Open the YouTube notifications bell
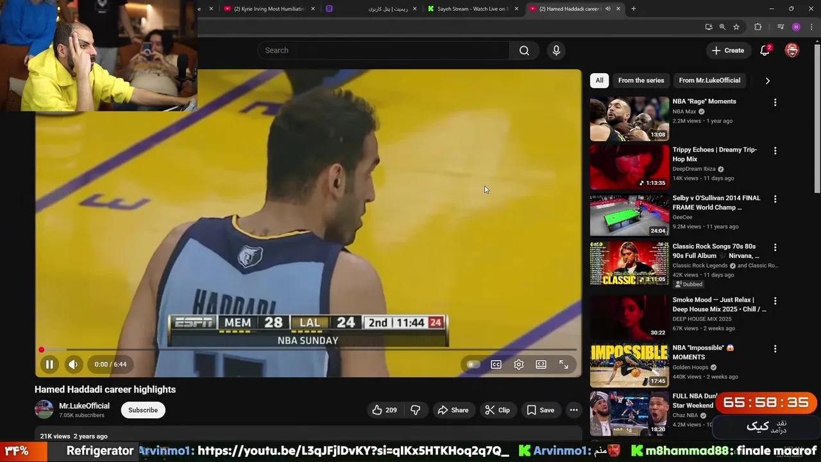Screen dimensions: 821x462 point(765,50)
